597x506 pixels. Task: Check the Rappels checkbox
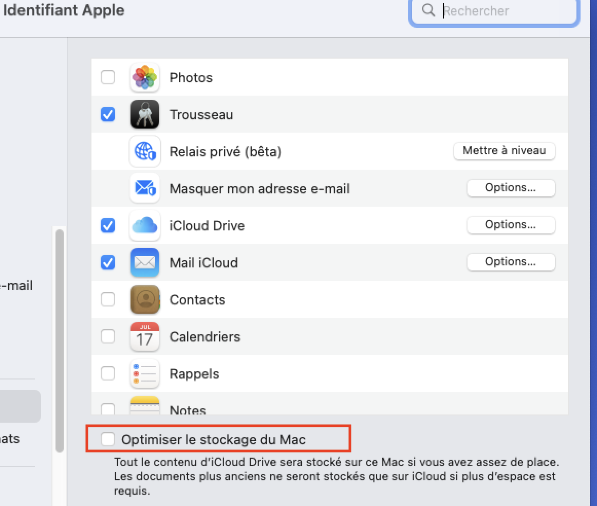click(108, 373)
